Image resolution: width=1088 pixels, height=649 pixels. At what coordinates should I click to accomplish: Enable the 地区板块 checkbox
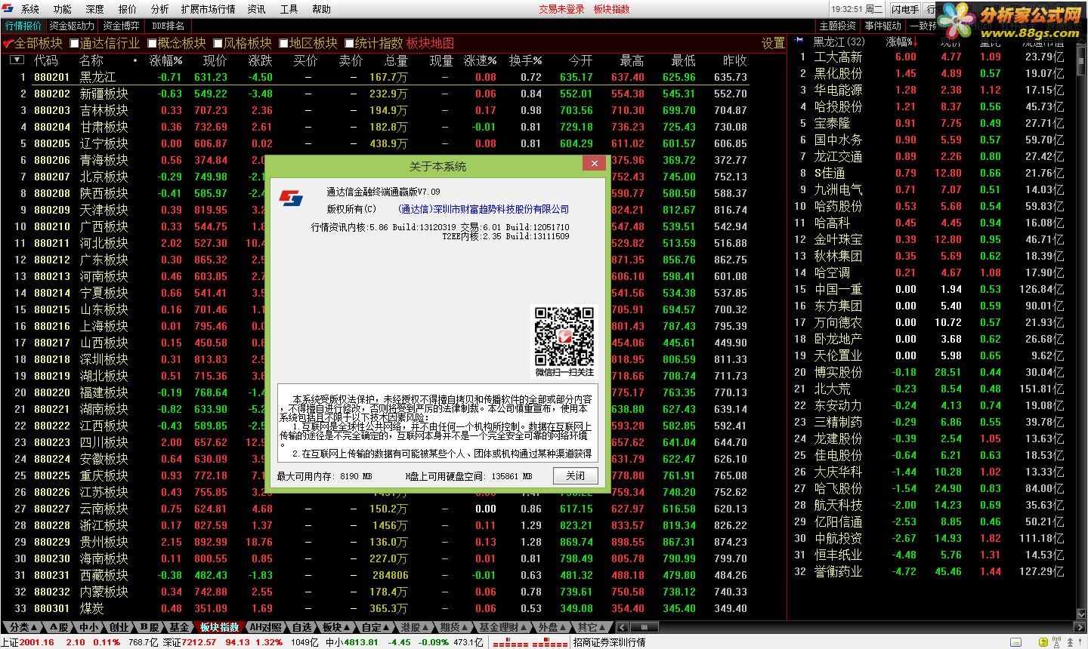(284, 43)
